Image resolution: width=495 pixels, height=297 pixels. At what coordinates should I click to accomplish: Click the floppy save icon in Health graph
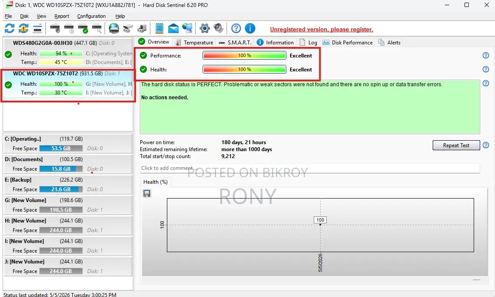147,193
